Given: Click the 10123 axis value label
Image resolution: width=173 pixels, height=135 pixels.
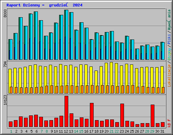Looking at the screenshot, I should pos(5,100).
